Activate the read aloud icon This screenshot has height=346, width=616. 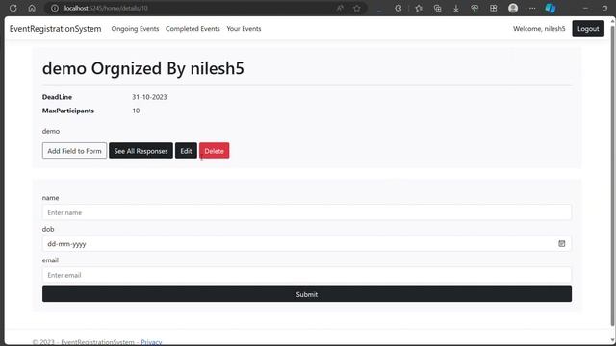pyautogui.click(x=340, y=8)
